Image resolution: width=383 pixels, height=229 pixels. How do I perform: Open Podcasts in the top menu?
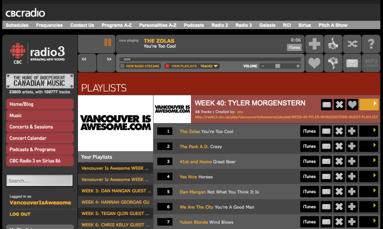click(x=194, y=25)
